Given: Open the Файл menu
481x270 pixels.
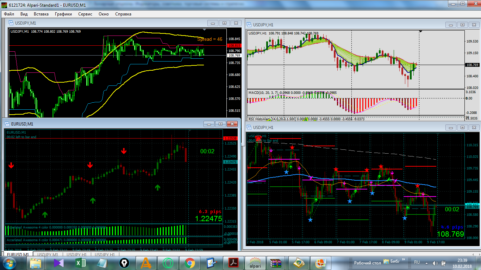Looking at the screenshot, I should pyautogui.click(x=9, y=14).
